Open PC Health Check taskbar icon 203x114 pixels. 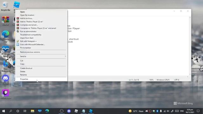point(40,111)
